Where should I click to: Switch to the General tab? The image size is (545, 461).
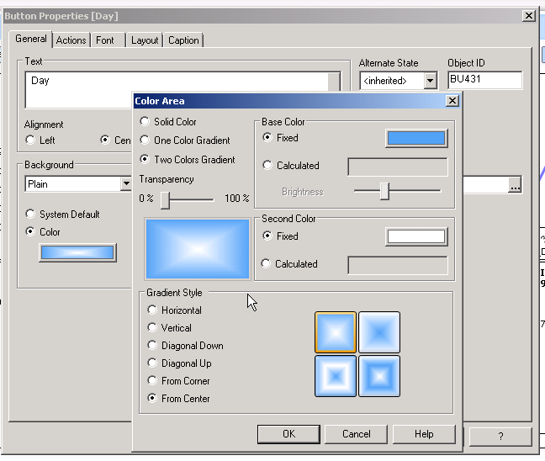coord(30,39)
